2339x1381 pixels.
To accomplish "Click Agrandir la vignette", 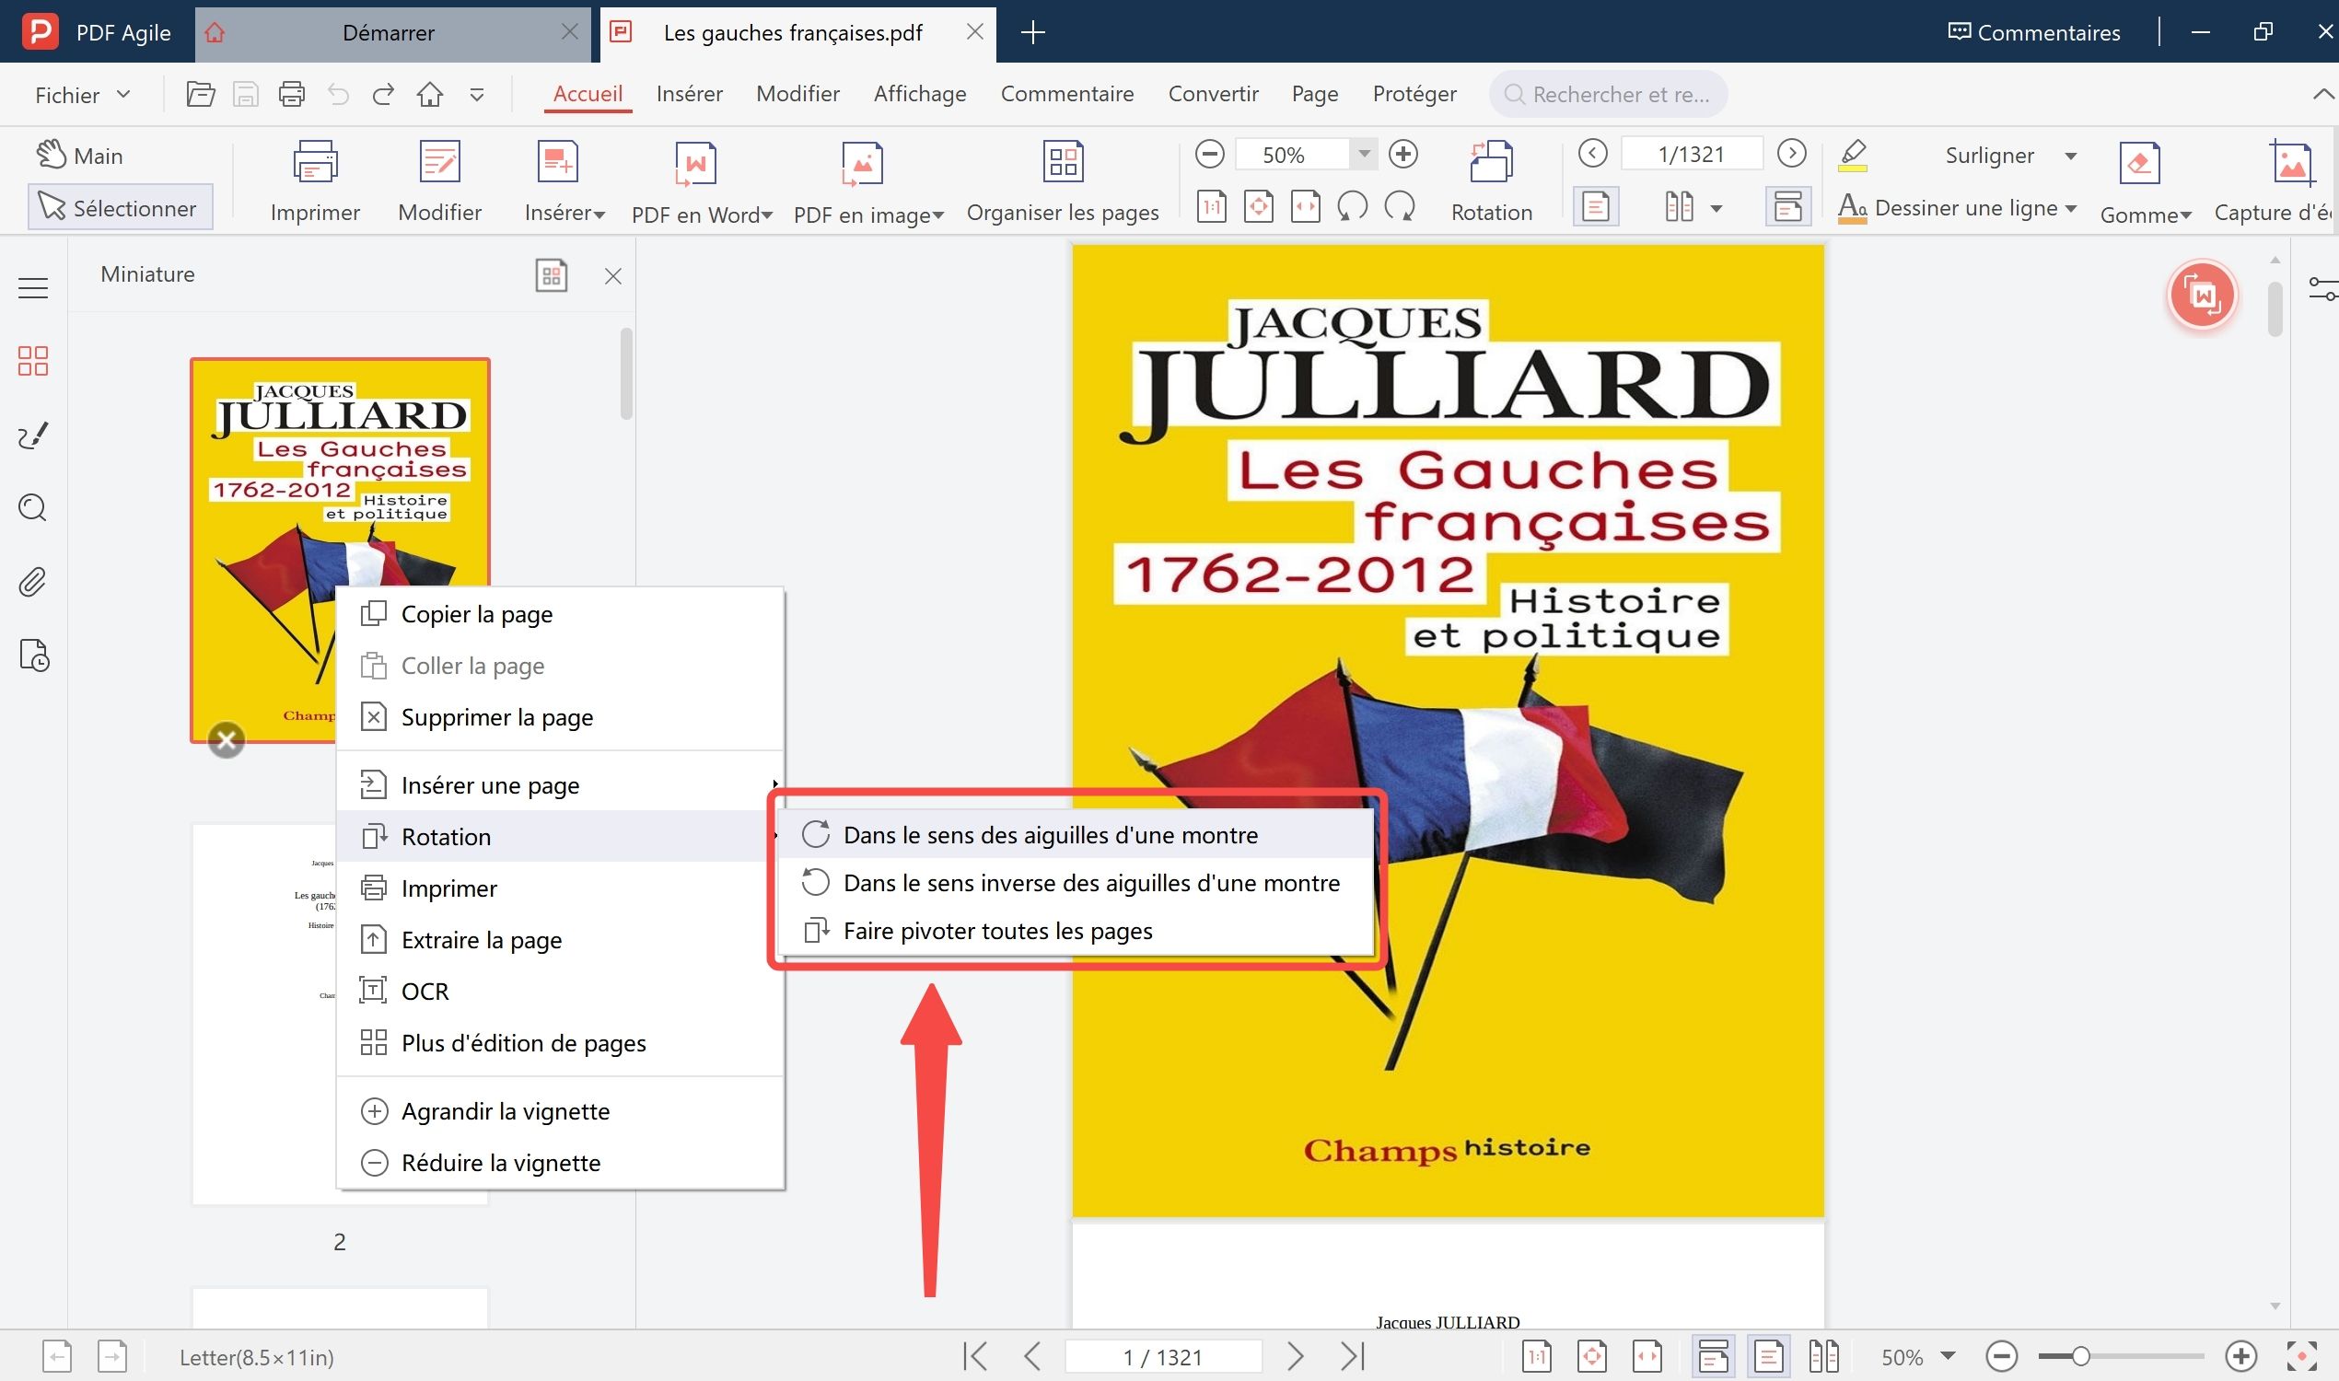I will pos(560,1111).
